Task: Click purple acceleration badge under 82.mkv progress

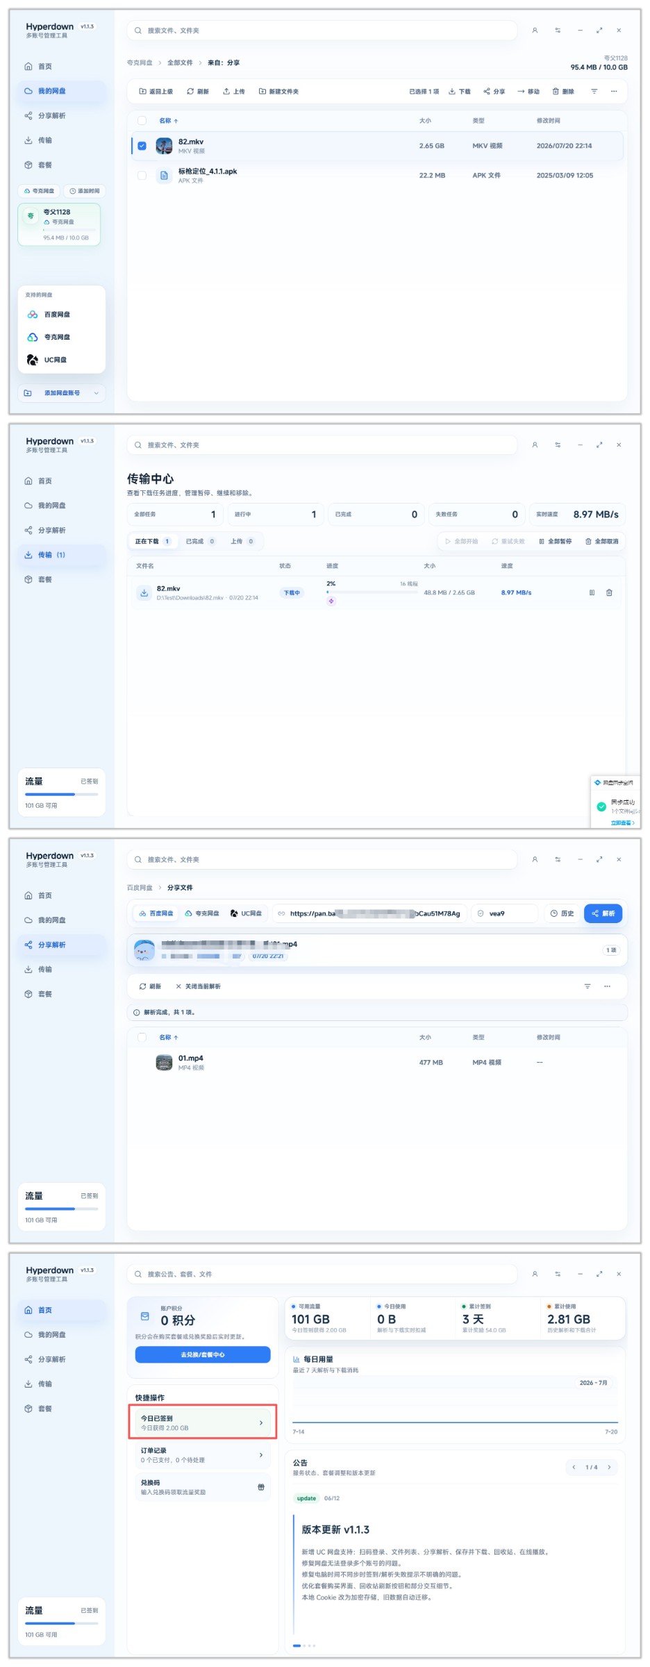Action: (331, 601)
